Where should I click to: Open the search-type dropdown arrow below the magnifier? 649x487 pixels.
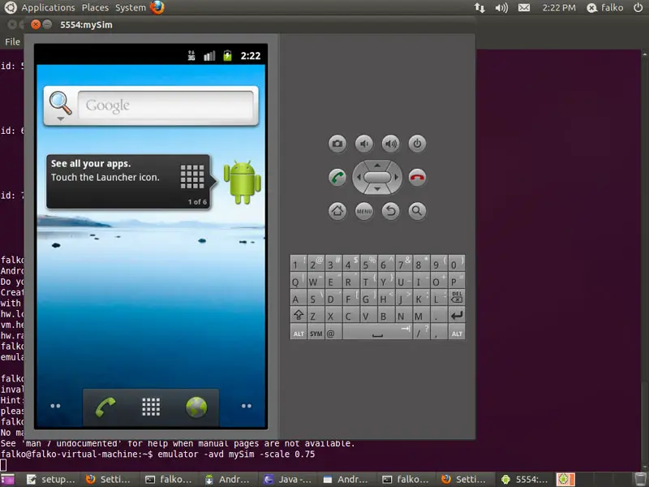(x=60, y=119)
